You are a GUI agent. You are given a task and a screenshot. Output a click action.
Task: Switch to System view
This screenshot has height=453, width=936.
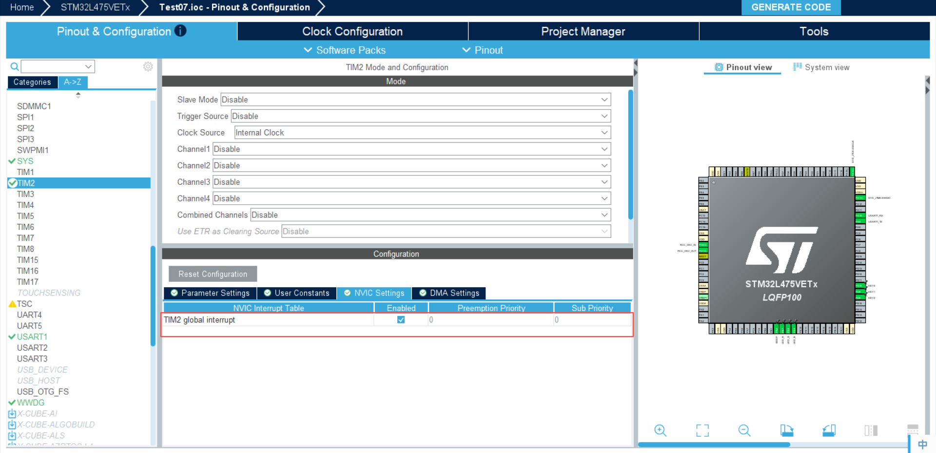(x=821, y=67)
